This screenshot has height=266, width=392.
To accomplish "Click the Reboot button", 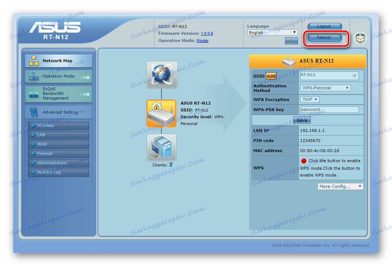I will 324,38.
